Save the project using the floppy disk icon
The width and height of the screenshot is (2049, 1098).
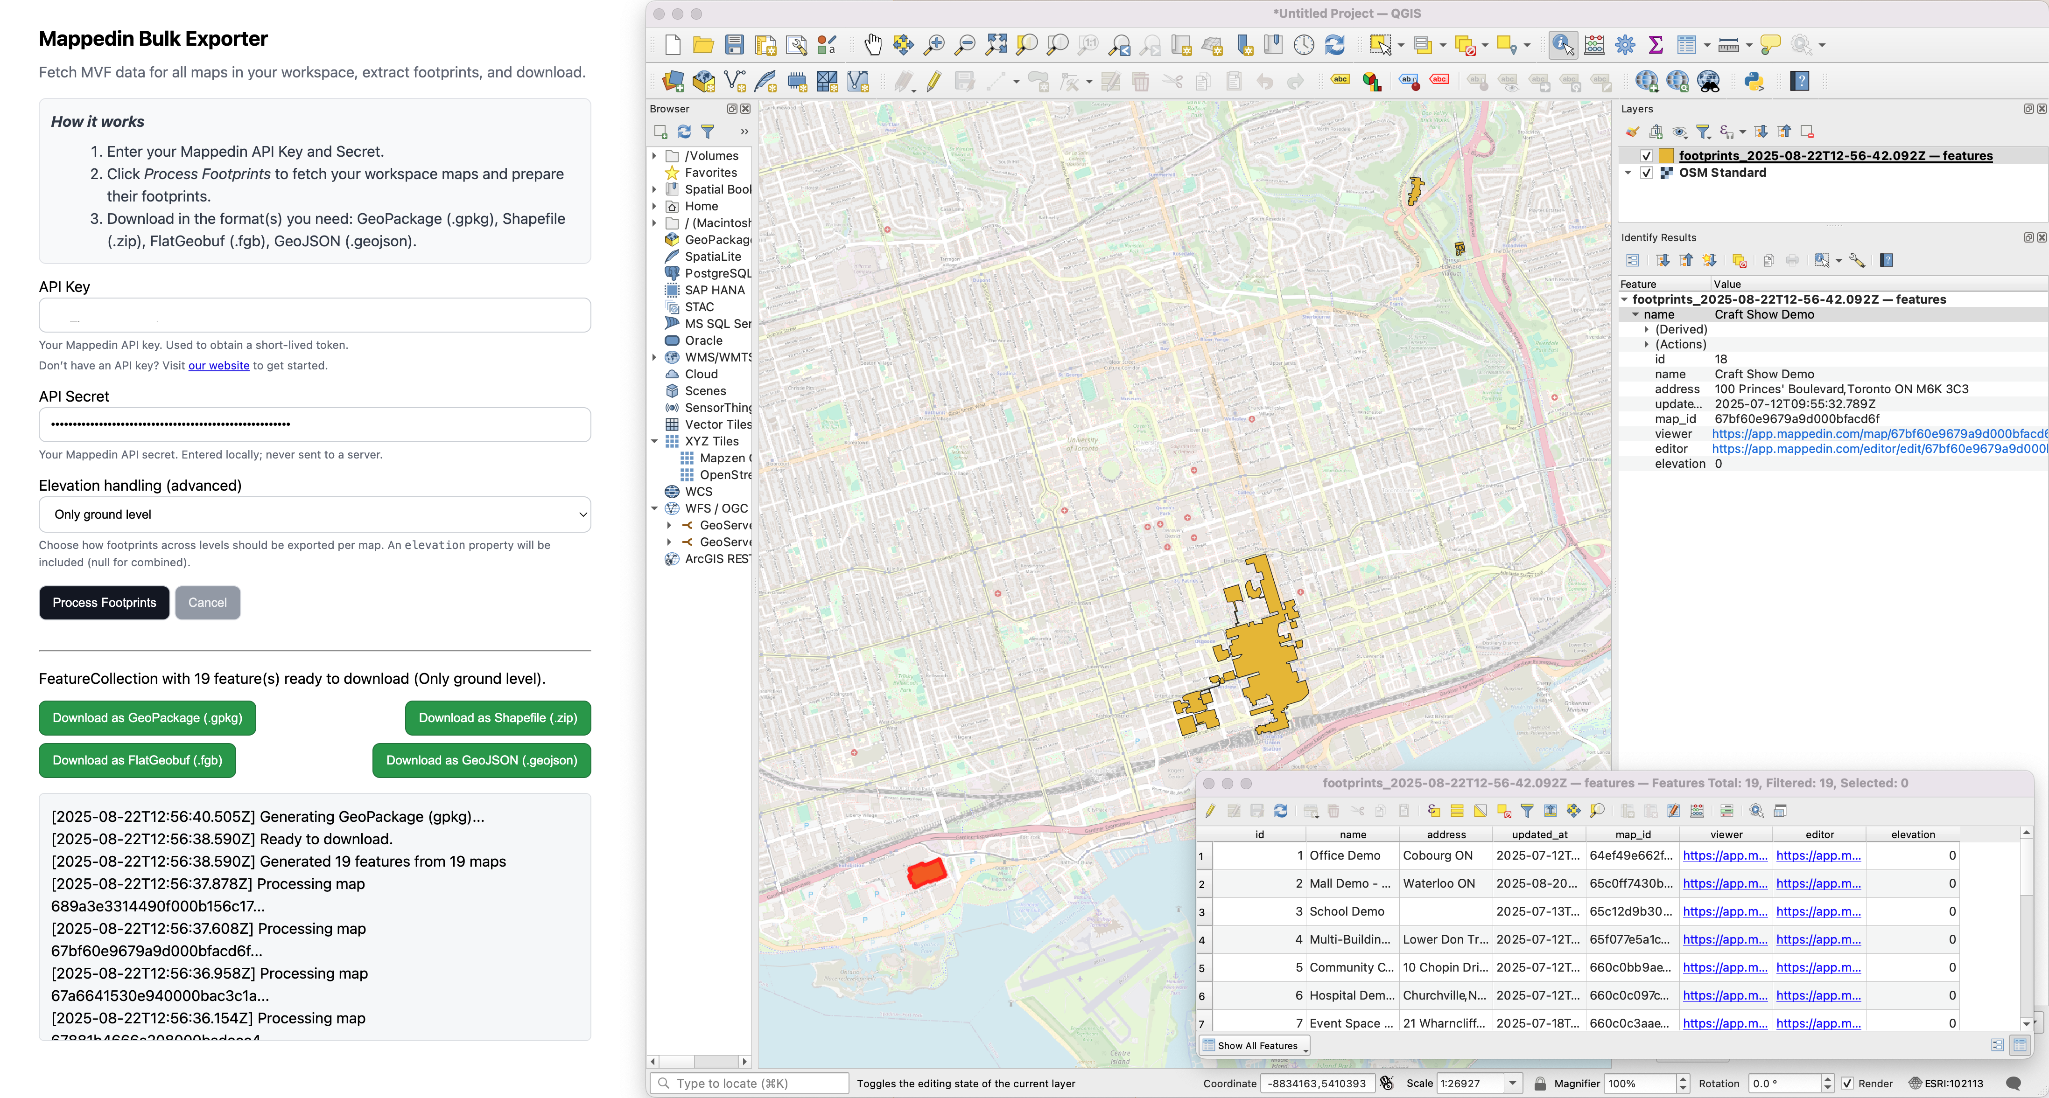[734, 44]
